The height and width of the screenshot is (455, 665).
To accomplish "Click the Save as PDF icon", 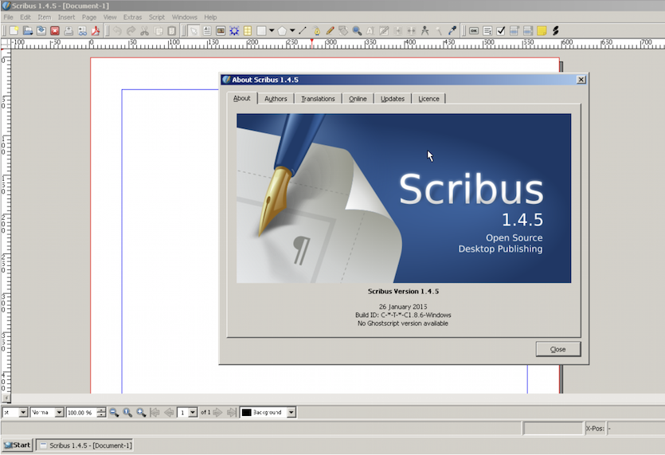I will point(96,30).
